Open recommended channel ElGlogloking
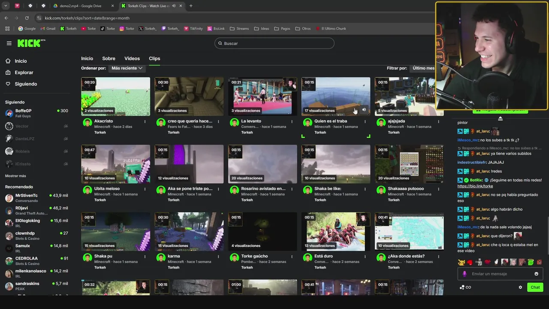Image resolution: width=549 pixels, height=309 pixels. (x=36, y=223)
